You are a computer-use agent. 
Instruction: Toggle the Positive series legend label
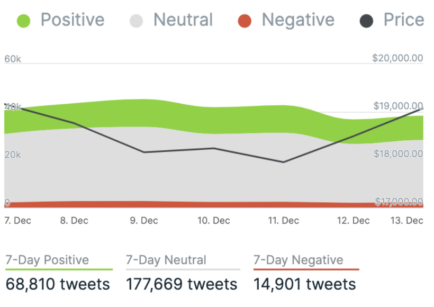click(x=73, y=20)
